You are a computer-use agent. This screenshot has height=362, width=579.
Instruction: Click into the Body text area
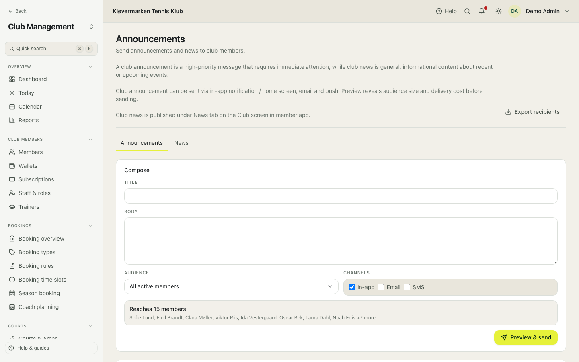[x=341, y=241]
